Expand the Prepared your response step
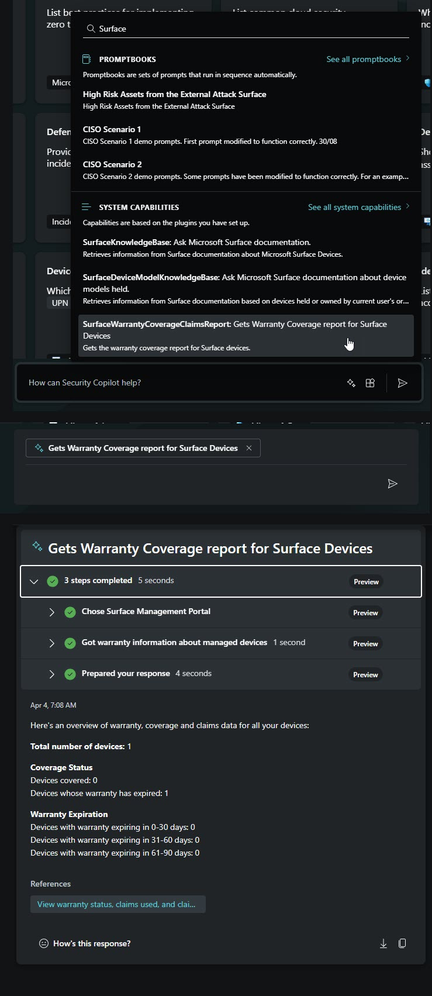The height and width of the screenshot is (996, 432). [x=51, y=674]
